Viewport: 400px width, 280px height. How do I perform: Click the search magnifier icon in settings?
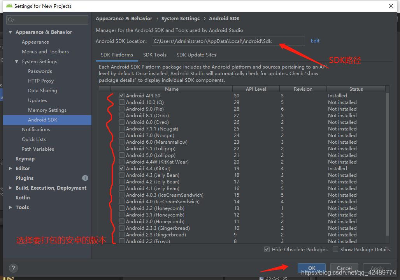coord(11,19)
